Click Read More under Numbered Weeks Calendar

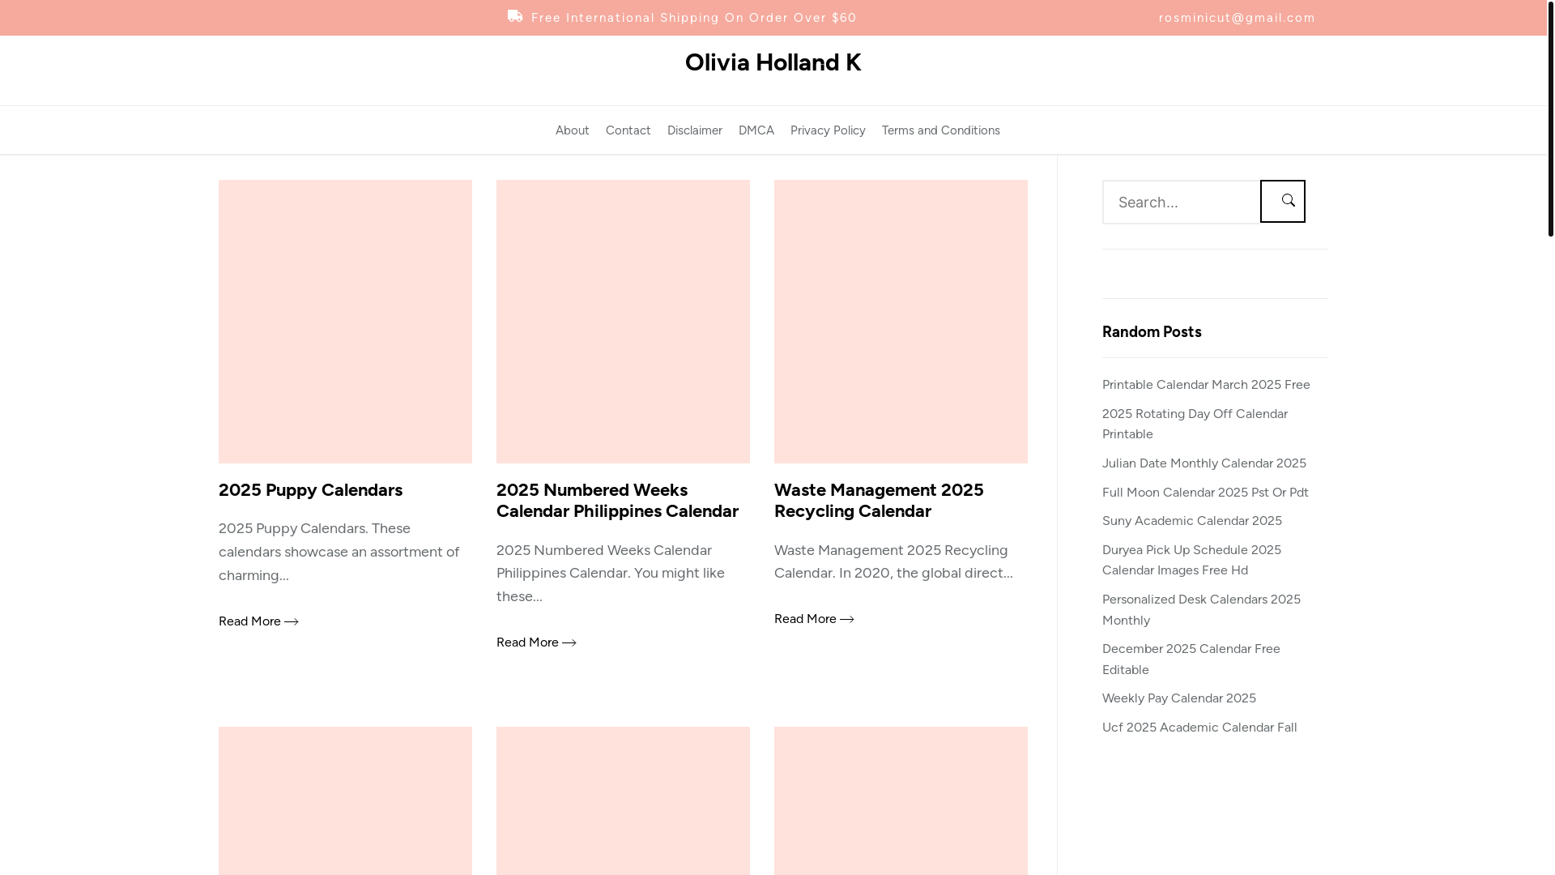[x=536, y=642]
